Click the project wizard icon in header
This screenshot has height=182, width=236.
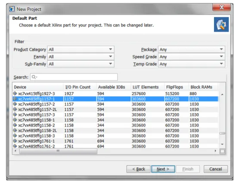[221, 25]
